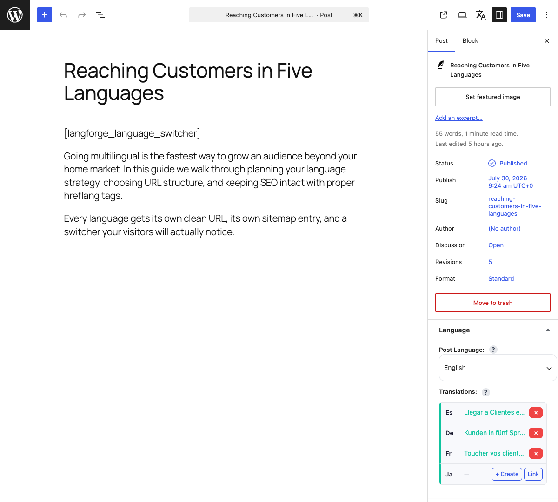The height and width of the screenshot is (502, 558).
Task: Select the langforge_language_switcher shortcode block
Action: [132, 133]
